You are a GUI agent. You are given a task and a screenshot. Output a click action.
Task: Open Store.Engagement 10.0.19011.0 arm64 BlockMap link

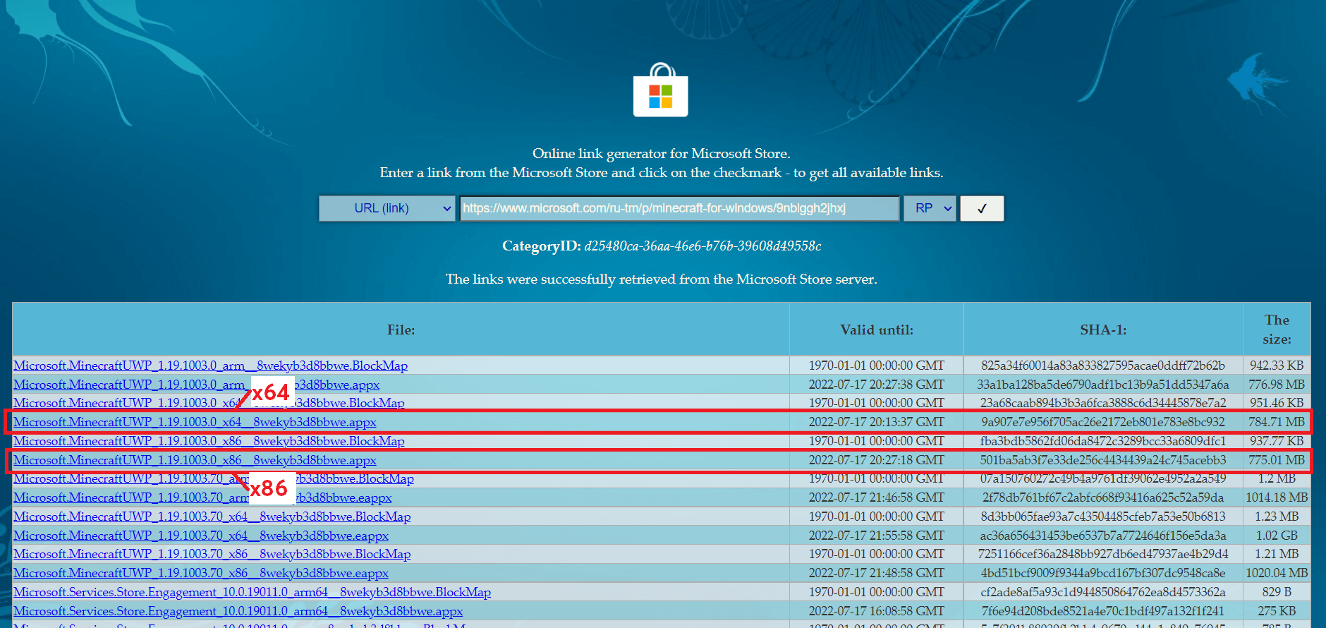(x=252, y=592)
